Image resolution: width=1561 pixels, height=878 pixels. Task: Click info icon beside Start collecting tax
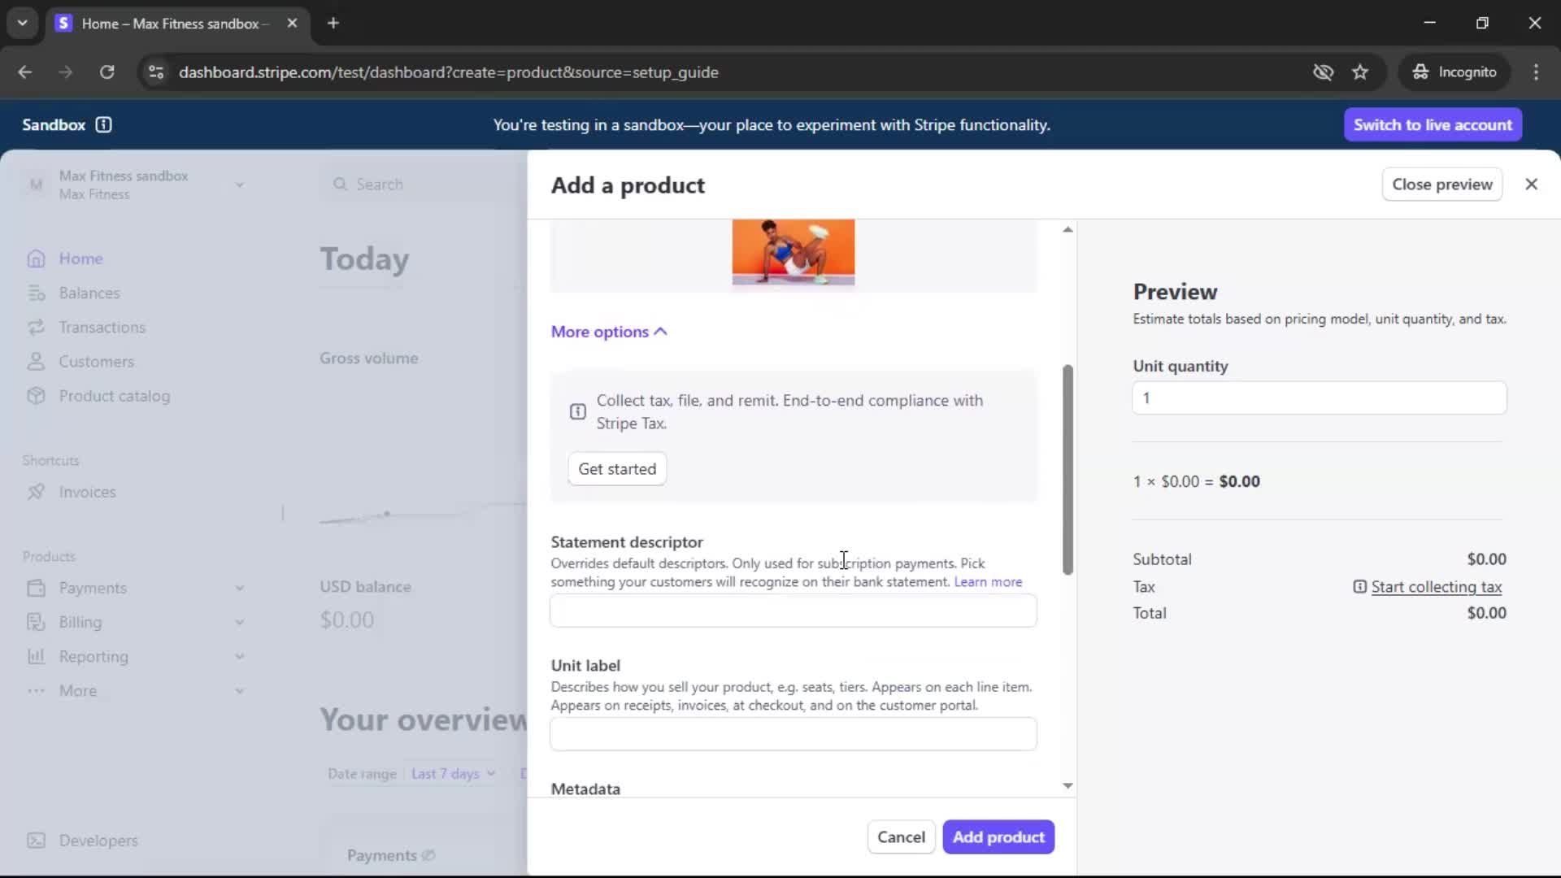click(x=1359, y=587)
